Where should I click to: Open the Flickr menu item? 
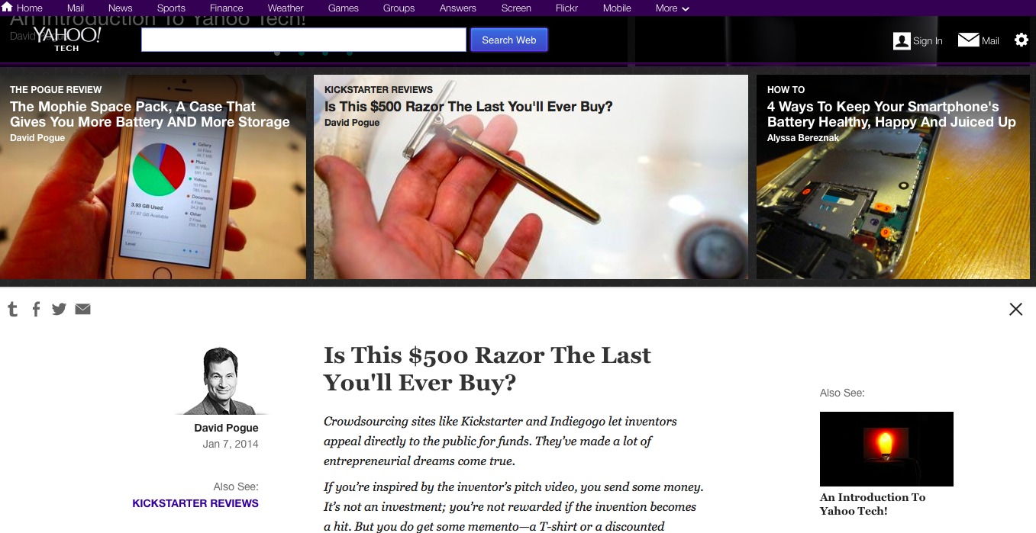pos(566,8)
